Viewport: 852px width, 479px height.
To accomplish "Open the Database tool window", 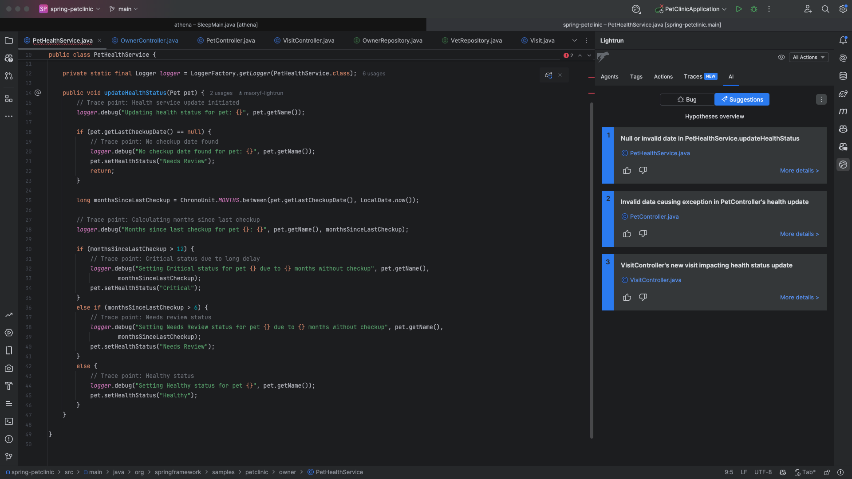I will 844,76.
